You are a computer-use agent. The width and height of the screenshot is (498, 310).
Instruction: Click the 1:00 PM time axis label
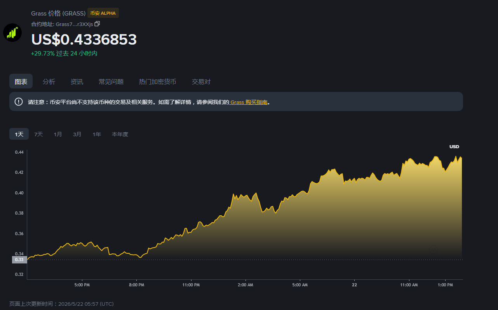click(445, 285)
